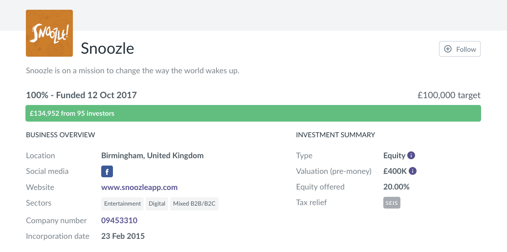Click the plus icon inside Follow button
This screenshot has width=507, height=252.
(448, 49)
